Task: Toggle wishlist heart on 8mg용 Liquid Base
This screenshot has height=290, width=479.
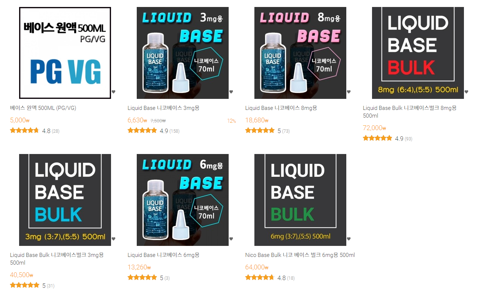Action: 349,92
